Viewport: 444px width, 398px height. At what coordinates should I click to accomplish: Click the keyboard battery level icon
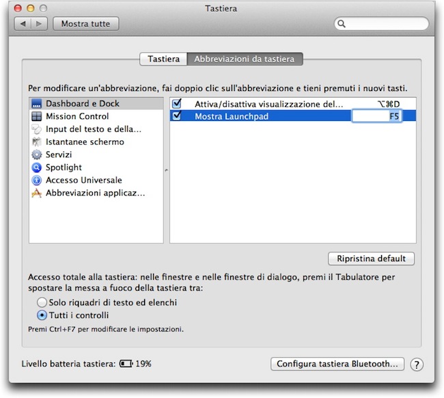point(126,364)
